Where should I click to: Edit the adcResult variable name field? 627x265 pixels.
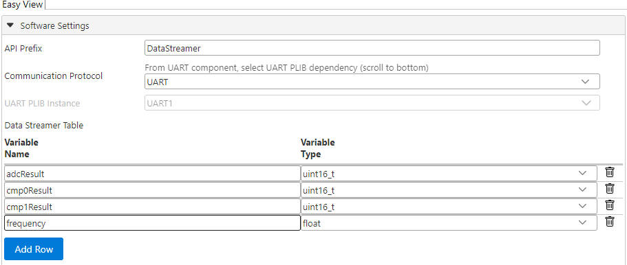coord(152,174)
